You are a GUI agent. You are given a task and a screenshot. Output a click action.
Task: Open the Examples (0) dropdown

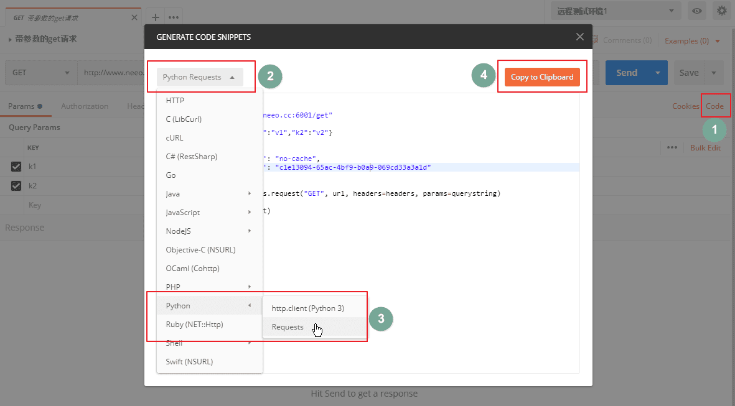click(692, 41)
